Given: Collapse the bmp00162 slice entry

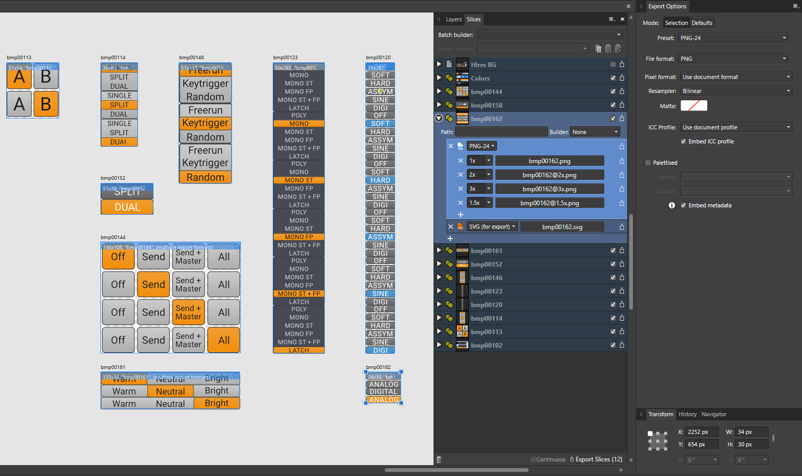Looking at the screenshot, I should tap(439, 118).
